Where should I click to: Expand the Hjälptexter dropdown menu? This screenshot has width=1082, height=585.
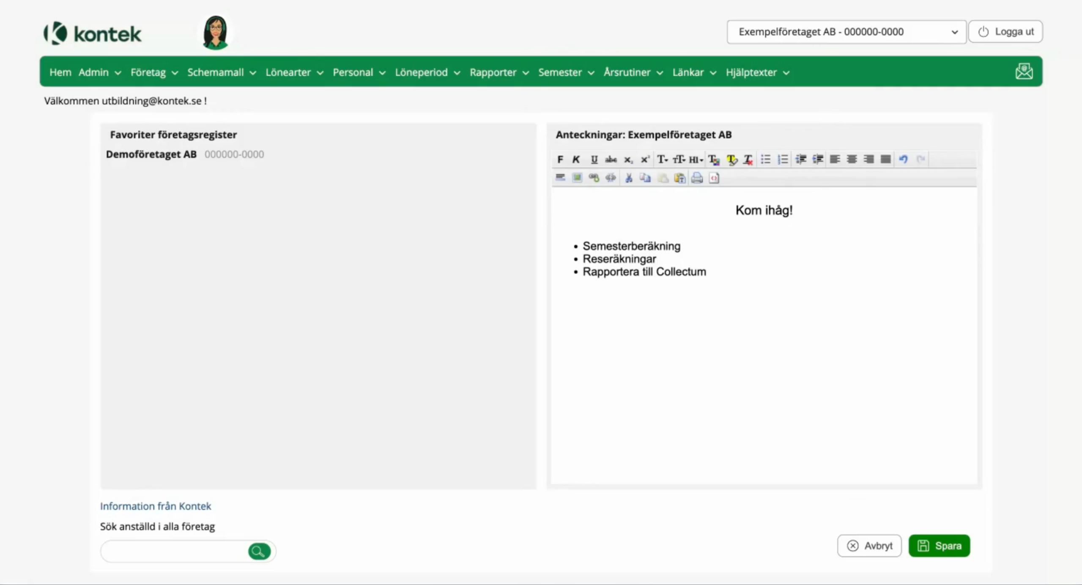757,72
